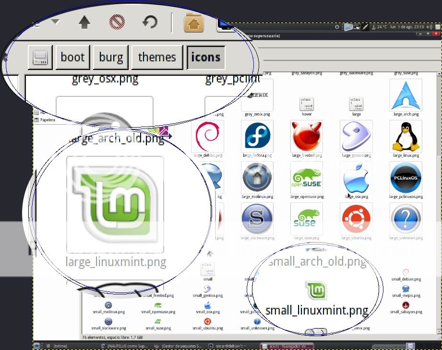Select the small_slackware.png icon
Image resolution: width=442 pixels, height=350 pixels.
tap(108, 321)
